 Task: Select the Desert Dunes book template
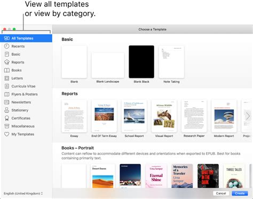pos(102,176)
